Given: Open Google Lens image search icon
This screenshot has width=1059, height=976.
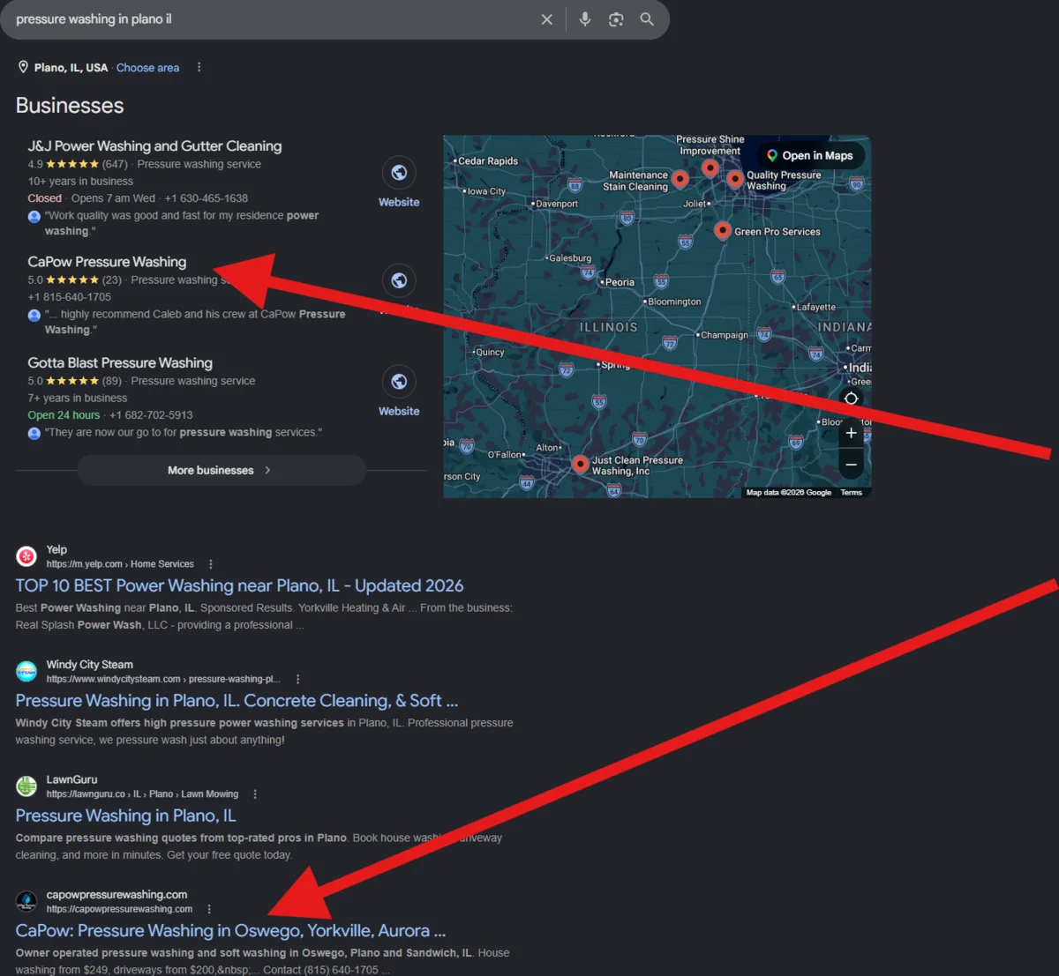Looking at the screenshot, I should tap(616, 19).
